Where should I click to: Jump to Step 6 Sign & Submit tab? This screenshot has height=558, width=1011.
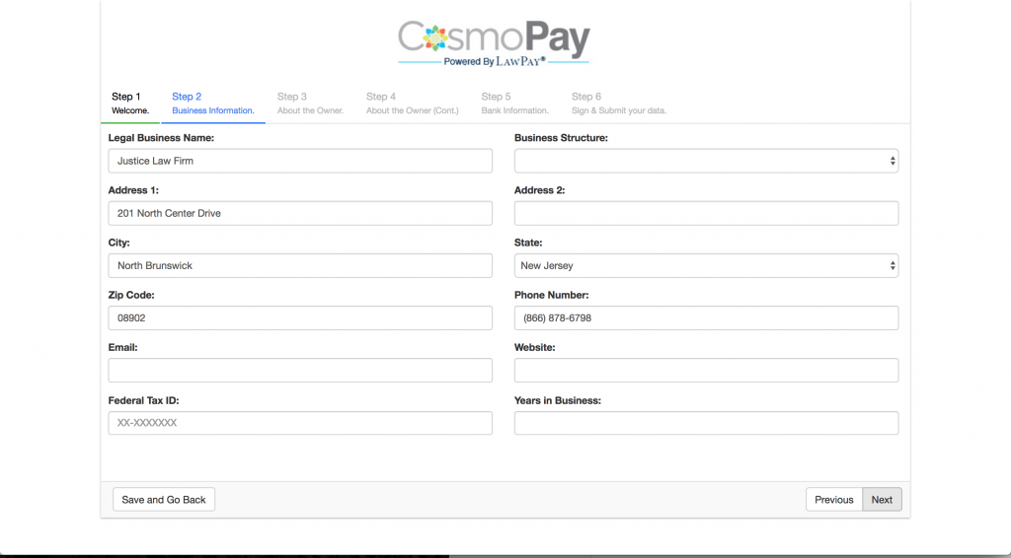pos(619,103)
